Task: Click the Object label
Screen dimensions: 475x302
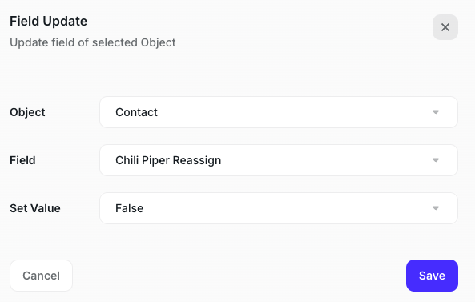Action: (x=27, y=112)
